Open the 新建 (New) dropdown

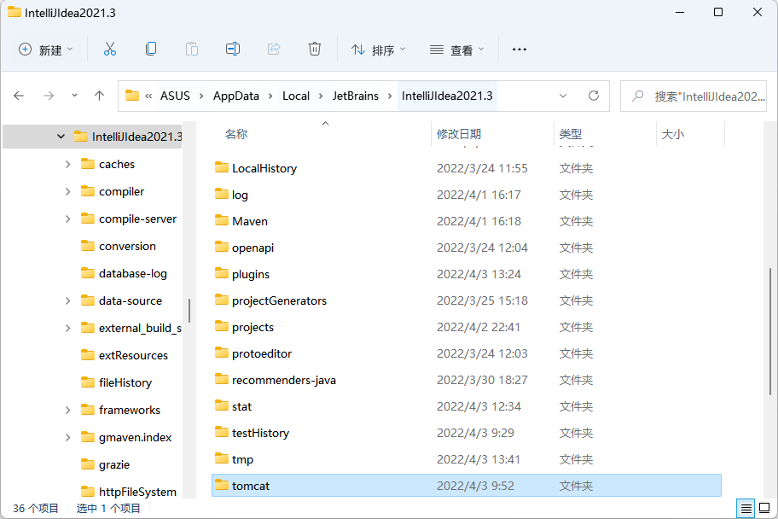[x=46, y=50]
